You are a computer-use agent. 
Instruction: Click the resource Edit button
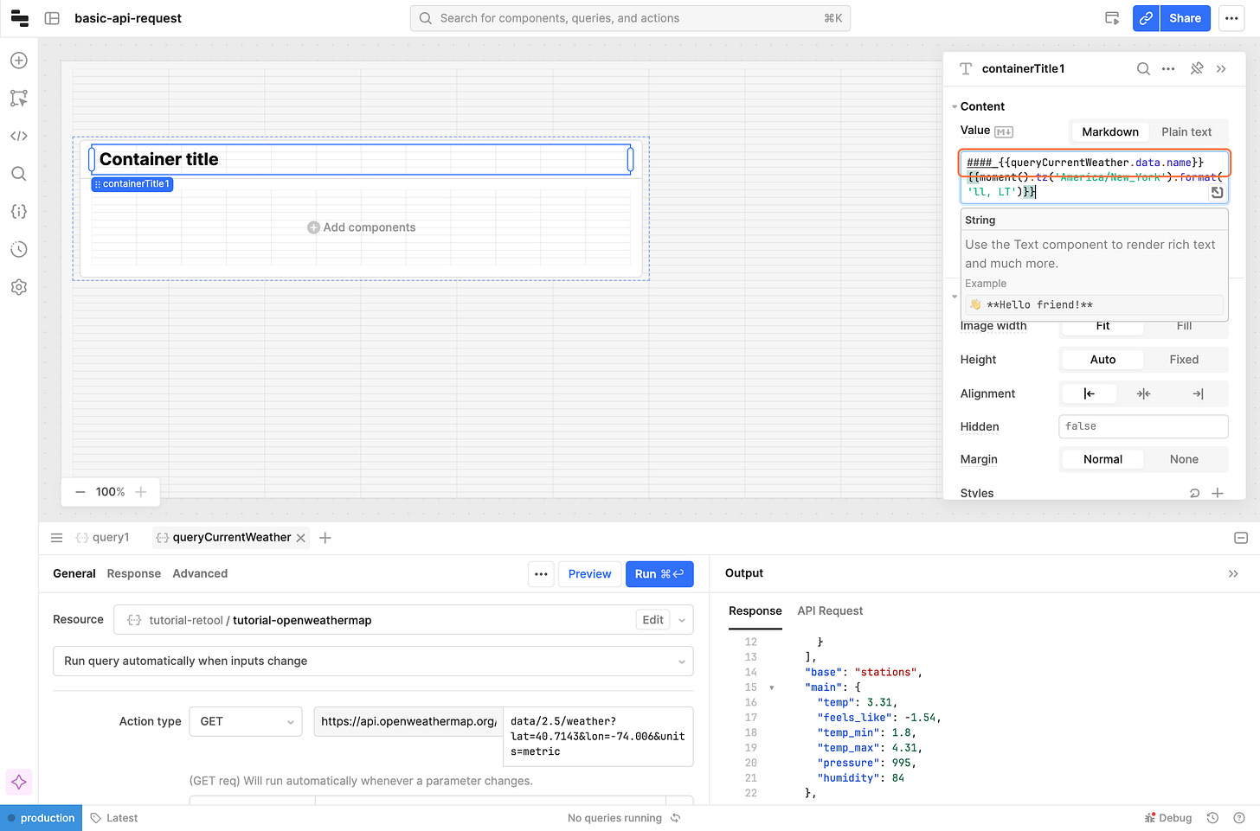[653, 620]
